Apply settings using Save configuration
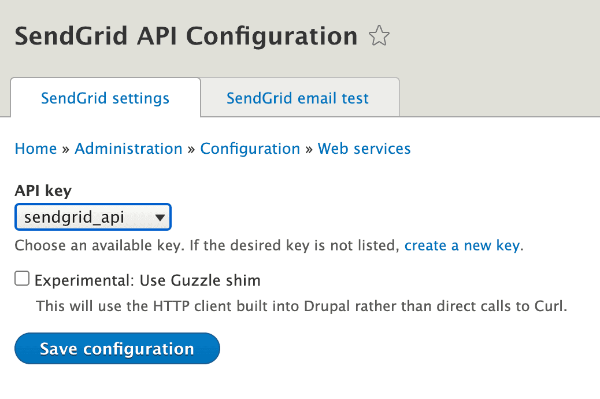Screen dimensions: 600x399 click(116, 348)
